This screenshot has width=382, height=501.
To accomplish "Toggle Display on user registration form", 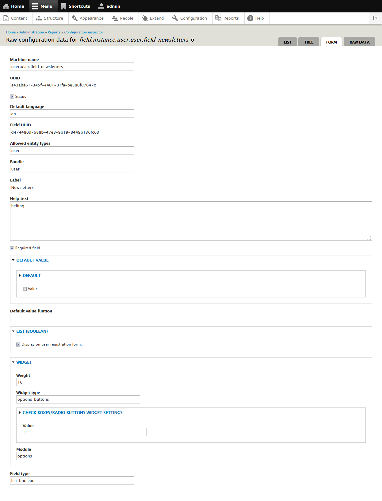I will click(x=18, y=344).
